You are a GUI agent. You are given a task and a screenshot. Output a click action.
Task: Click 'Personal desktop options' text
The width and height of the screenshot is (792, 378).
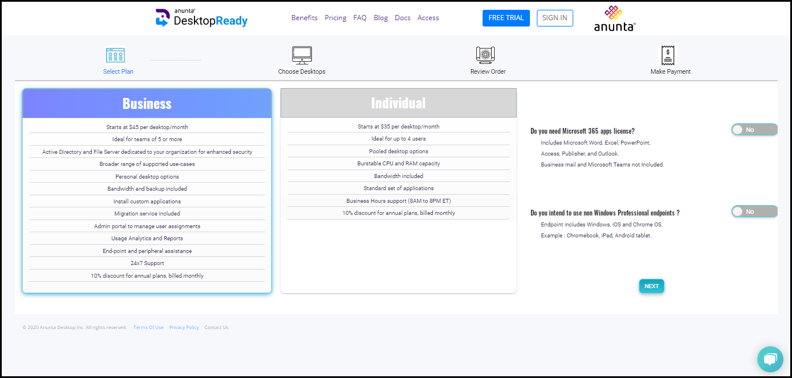pos(147,177)
